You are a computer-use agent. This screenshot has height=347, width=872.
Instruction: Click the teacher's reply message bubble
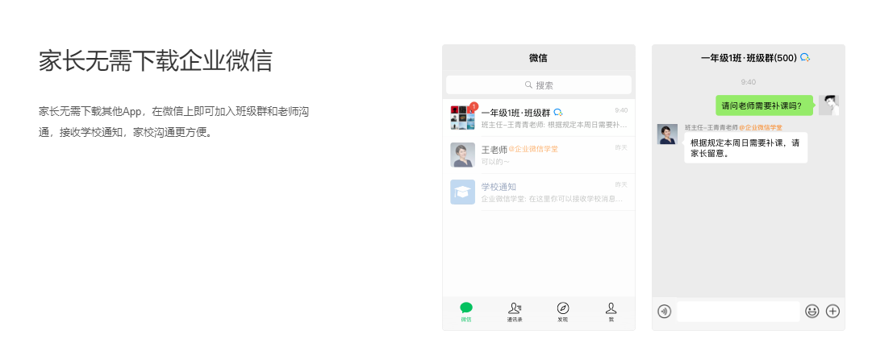click(745, 148)
